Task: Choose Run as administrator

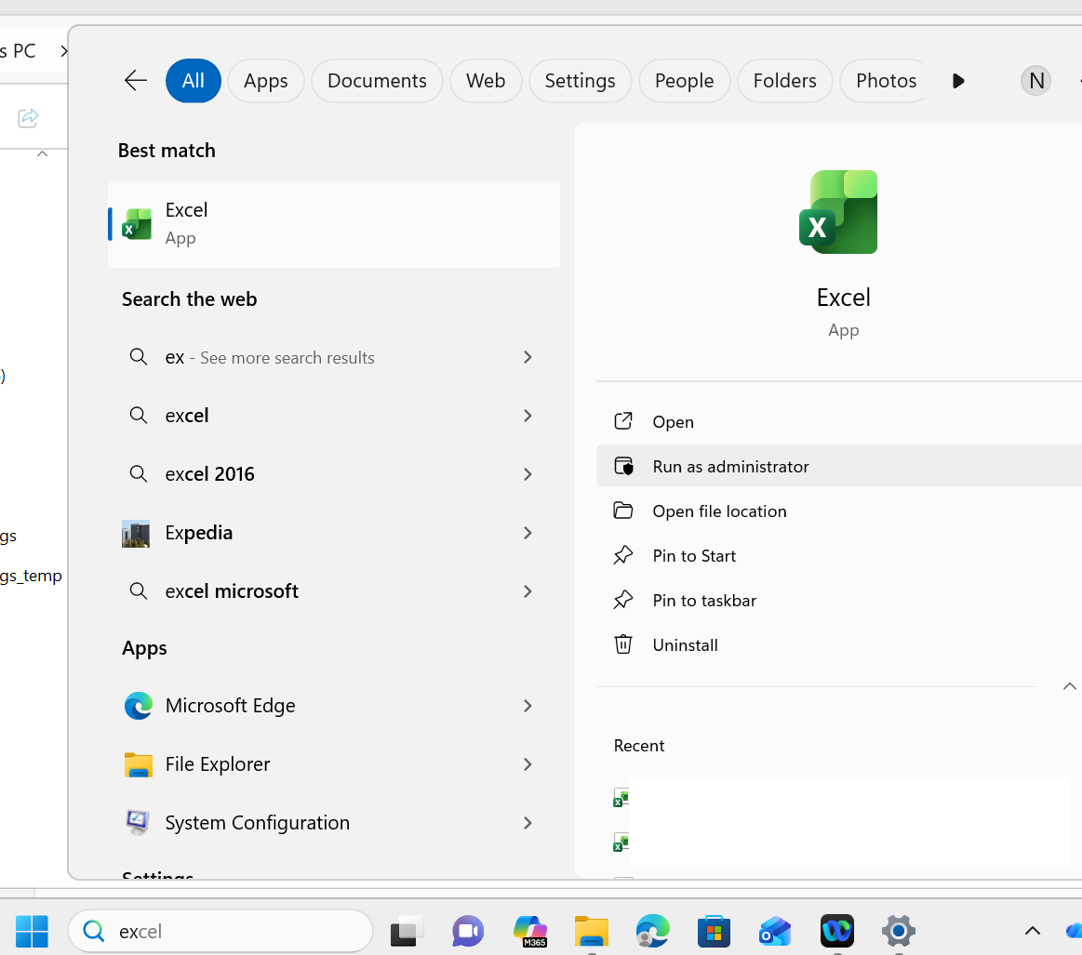Action: click(x=839, y=466)
